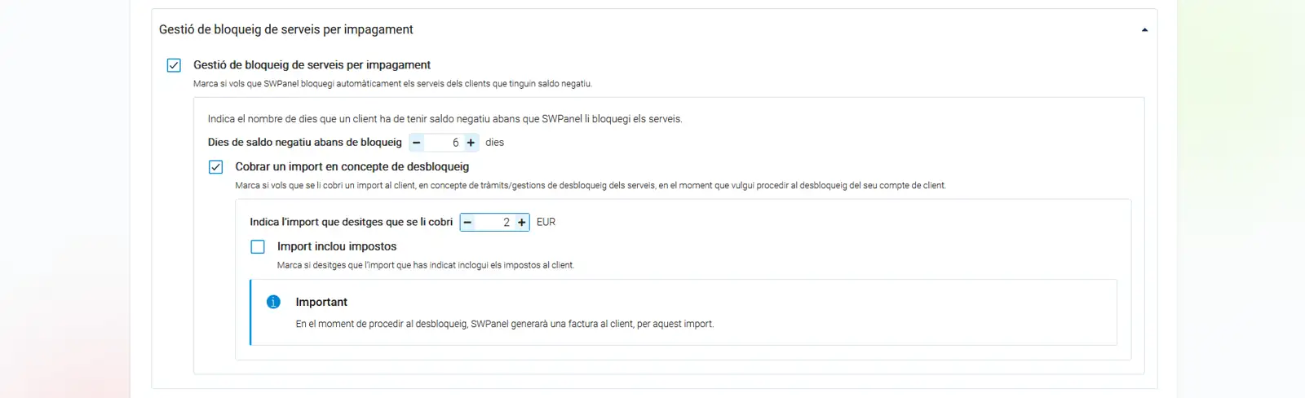Increase negative balance days with plus icon
Viewport: 1305px width, 398px height.
pyautogui.click(x=471, y=143)
